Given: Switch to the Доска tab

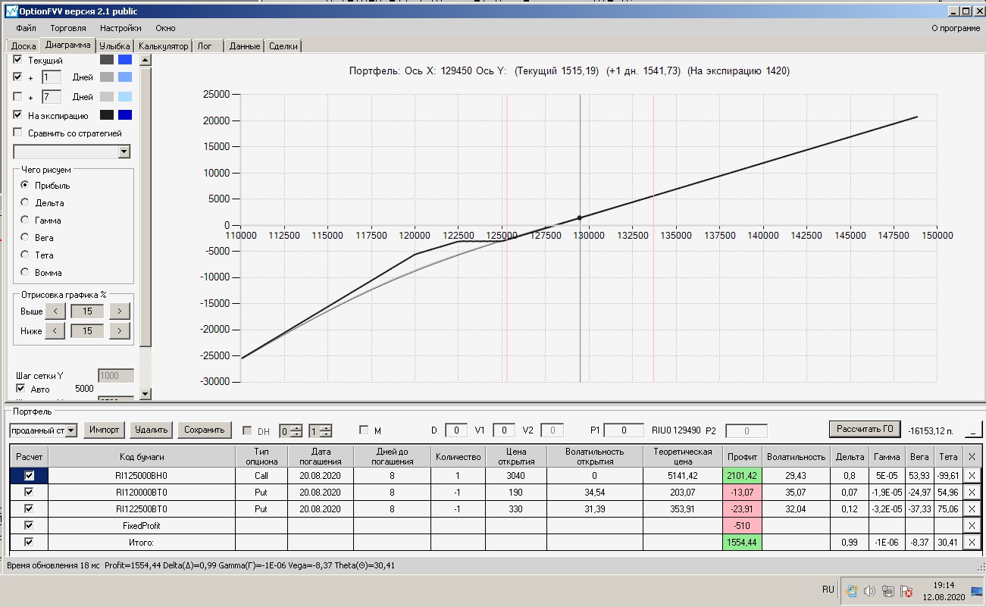Looking at the screenshot, I should point(23,46).
